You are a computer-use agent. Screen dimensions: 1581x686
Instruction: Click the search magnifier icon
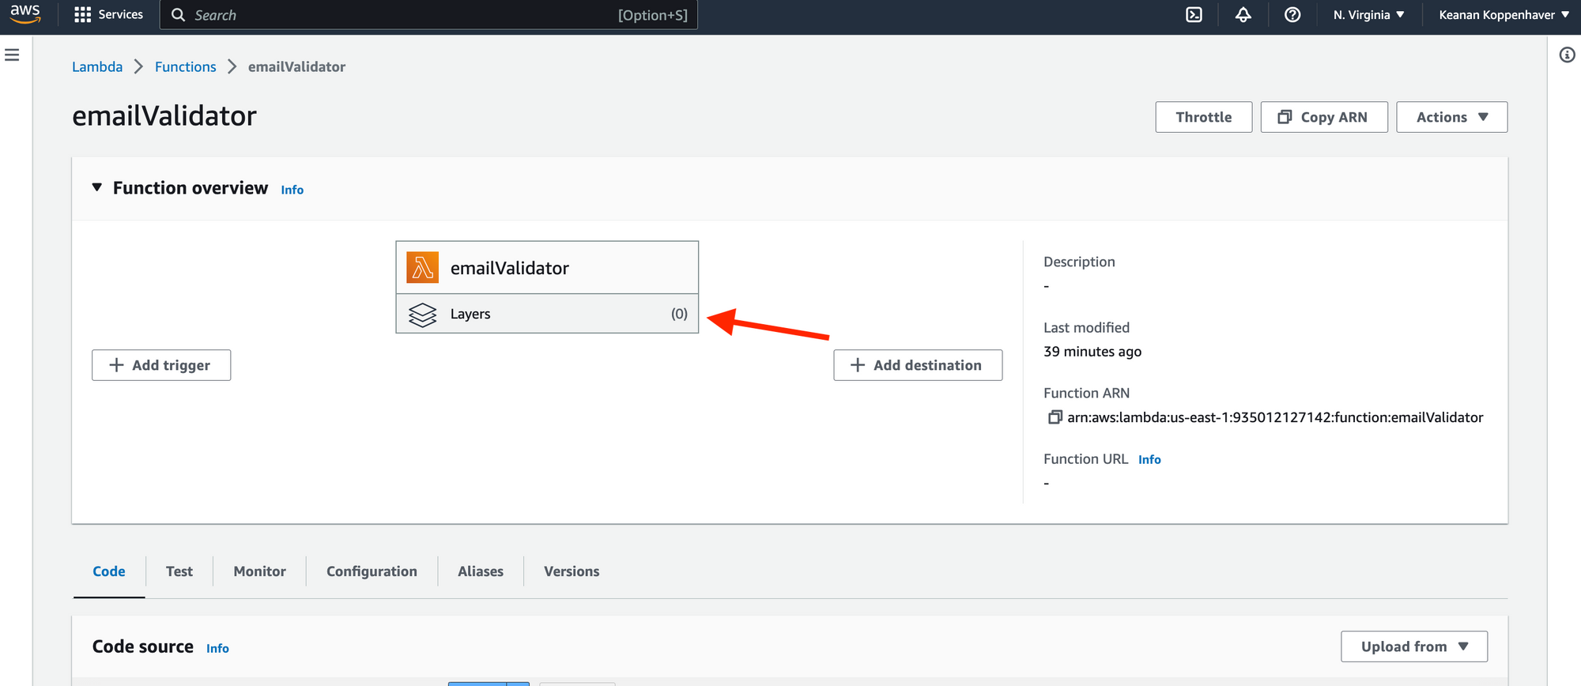[179, 15]
